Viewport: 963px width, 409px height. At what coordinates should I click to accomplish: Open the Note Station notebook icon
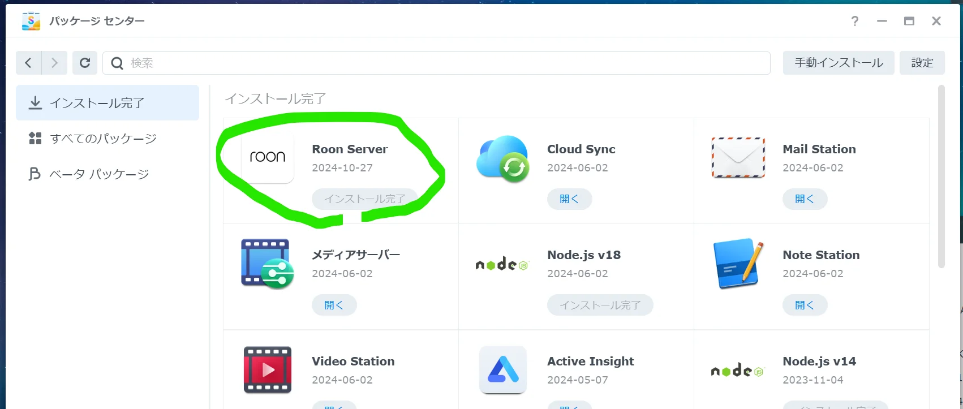pos(738,264)
